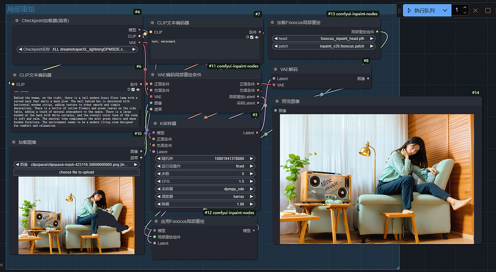Image resolution: width=496 pixels, height=272 pixels.
Task: Click the scrollbar of the positive prompt text area
Action: point(139,117)
